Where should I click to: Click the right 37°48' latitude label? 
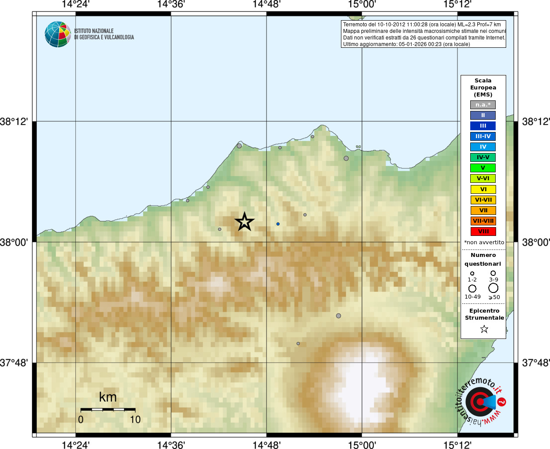536,363
